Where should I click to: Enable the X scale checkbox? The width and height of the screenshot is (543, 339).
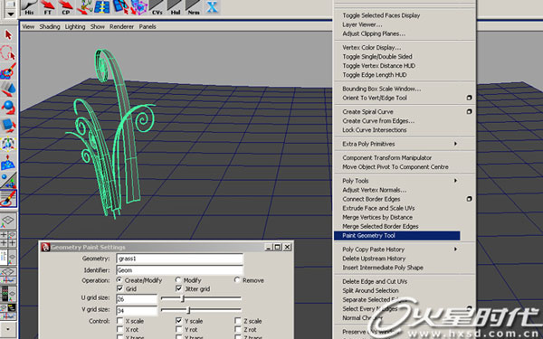[119, 321]
